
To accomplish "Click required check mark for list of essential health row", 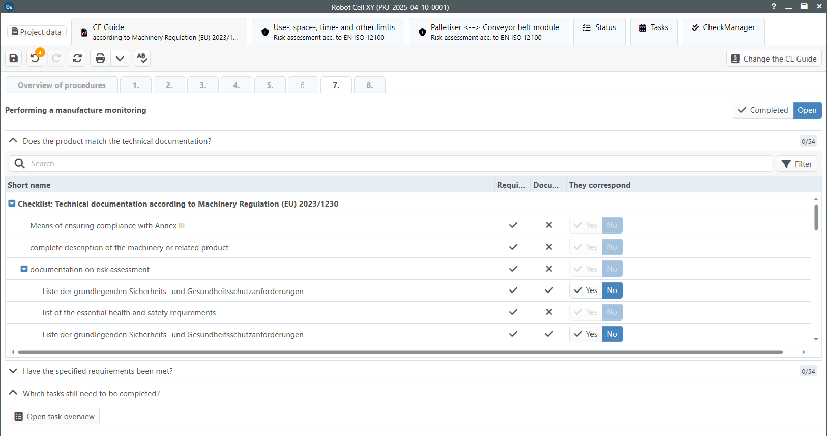I will pos(513,312).
